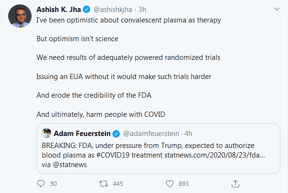Click the @statnews mention
This screenshot has height=193, width=288.
(x=63, y=163)
